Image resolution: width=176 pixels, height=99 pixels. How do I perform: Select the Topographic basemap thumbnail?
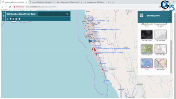point(161,24)
